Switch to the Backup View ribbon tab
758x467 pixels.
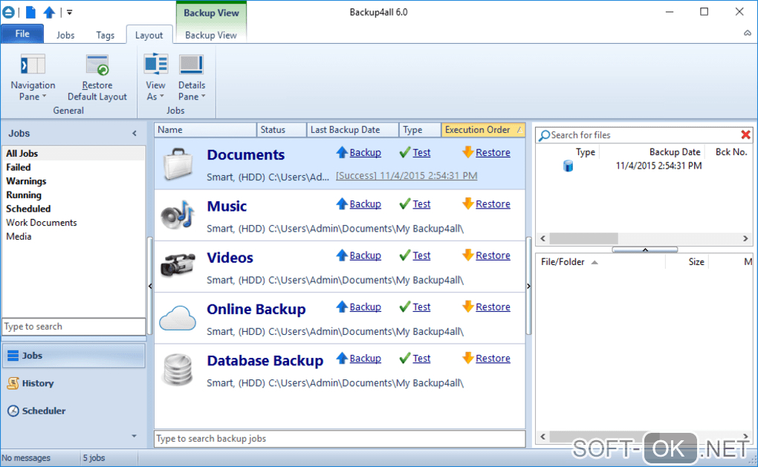[x=211, y=35]
